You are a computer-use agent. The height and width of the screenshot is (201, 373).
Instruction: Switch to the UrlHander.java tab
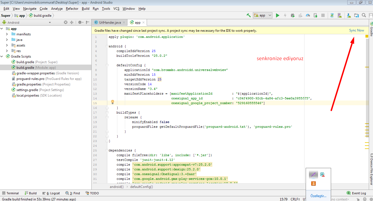click(110, 22)
